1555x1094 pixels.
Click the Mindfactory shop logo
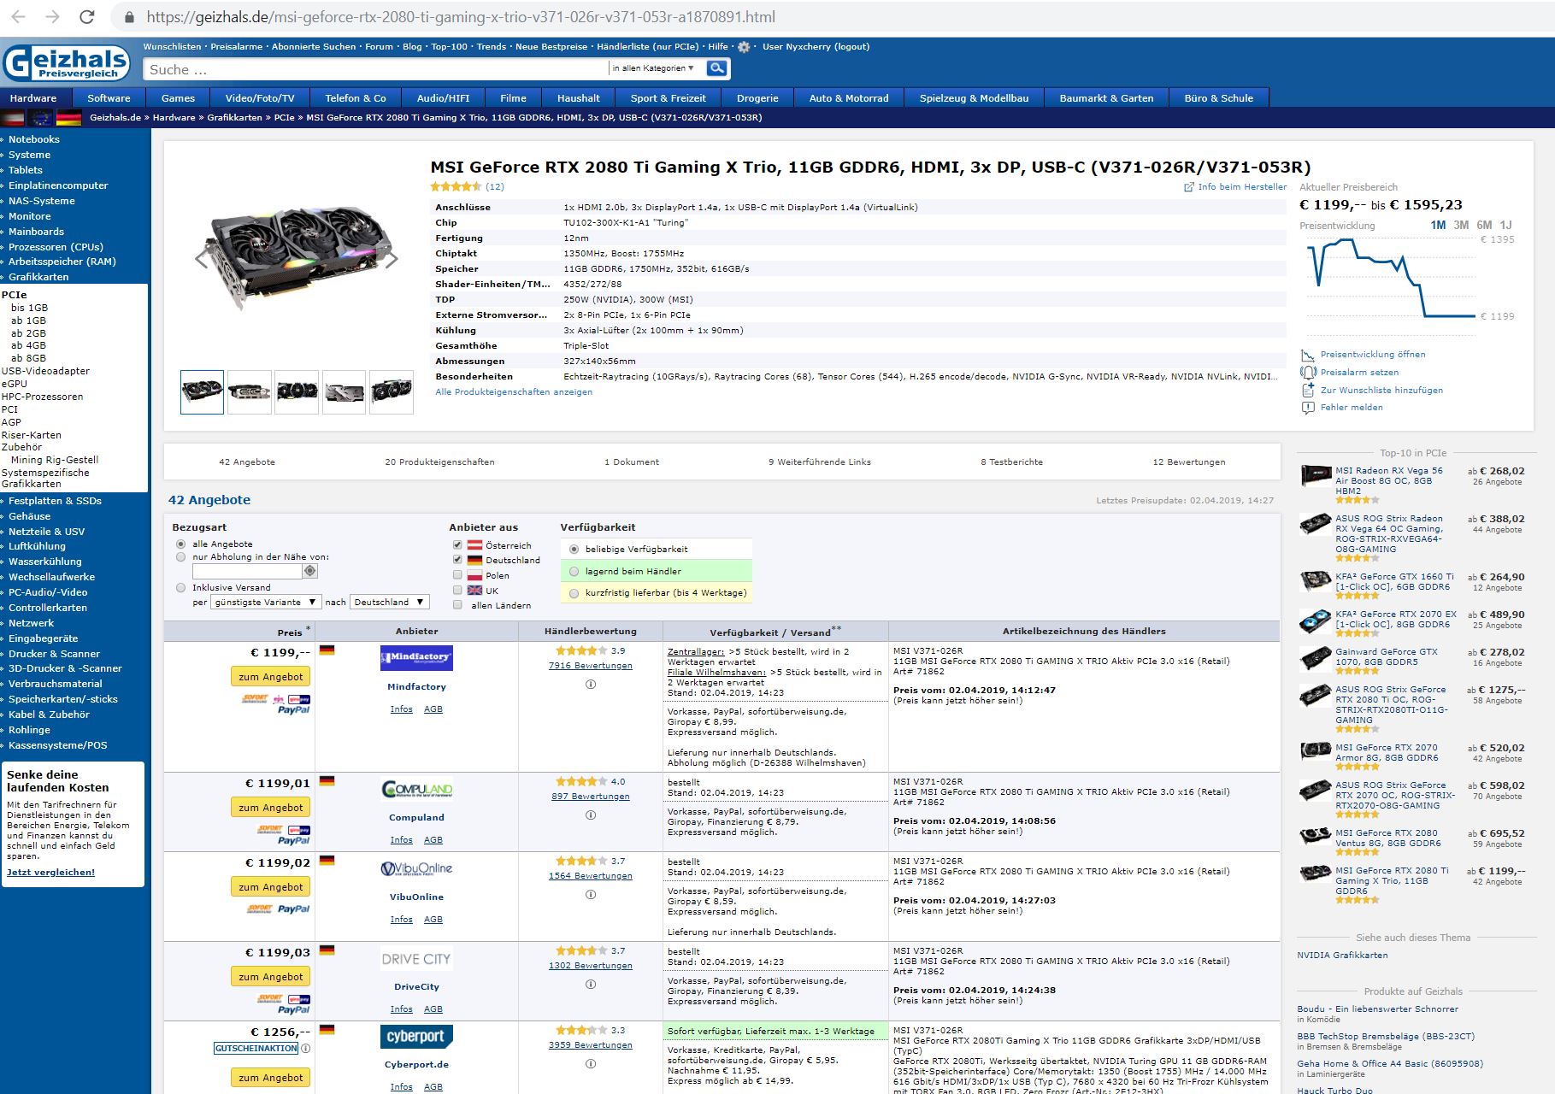coord(416,658)
